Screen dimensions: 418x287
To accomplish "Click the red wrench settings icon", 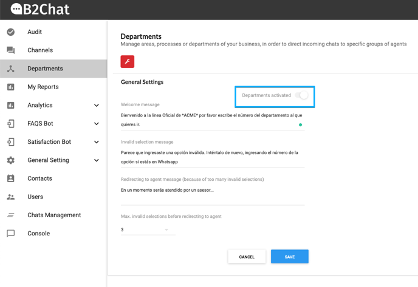I will click(x=127, y=61).
